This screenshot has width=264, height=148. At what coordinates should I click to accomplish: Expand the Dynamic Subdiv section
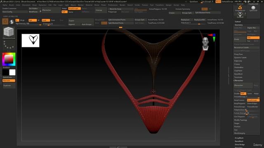tap(240, 58)
